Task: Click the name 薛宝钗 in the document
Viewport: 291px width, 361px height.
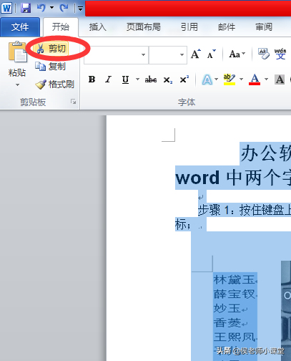Action: coord(235,294)
